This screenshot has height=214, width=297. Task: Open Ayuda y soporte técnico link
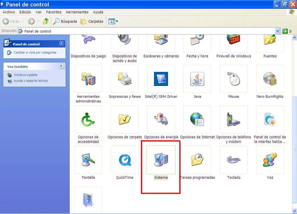tap(31, 81)
